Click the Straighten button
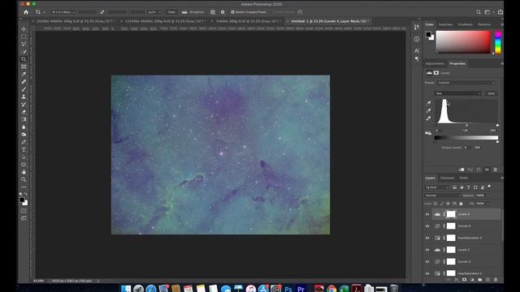 (x=193, y=12)
